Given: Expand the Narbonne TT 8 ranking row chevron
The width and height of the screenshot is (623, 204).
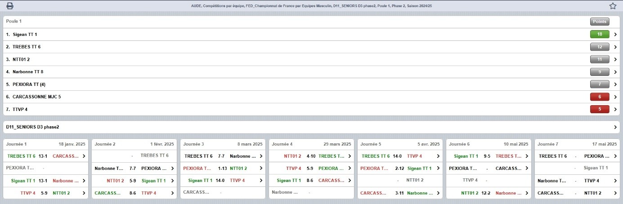Looking at the screenshot, I should click(x=615, y=71).
